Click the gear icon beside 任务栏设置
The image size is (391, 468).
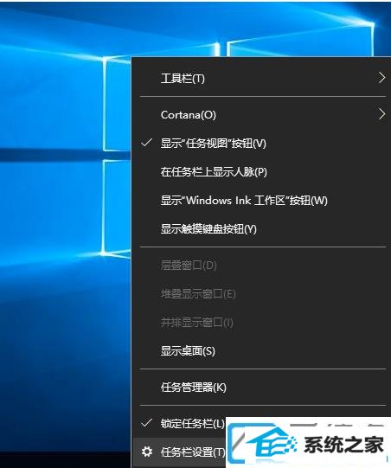pyautogui.click(x=146, y=452)
